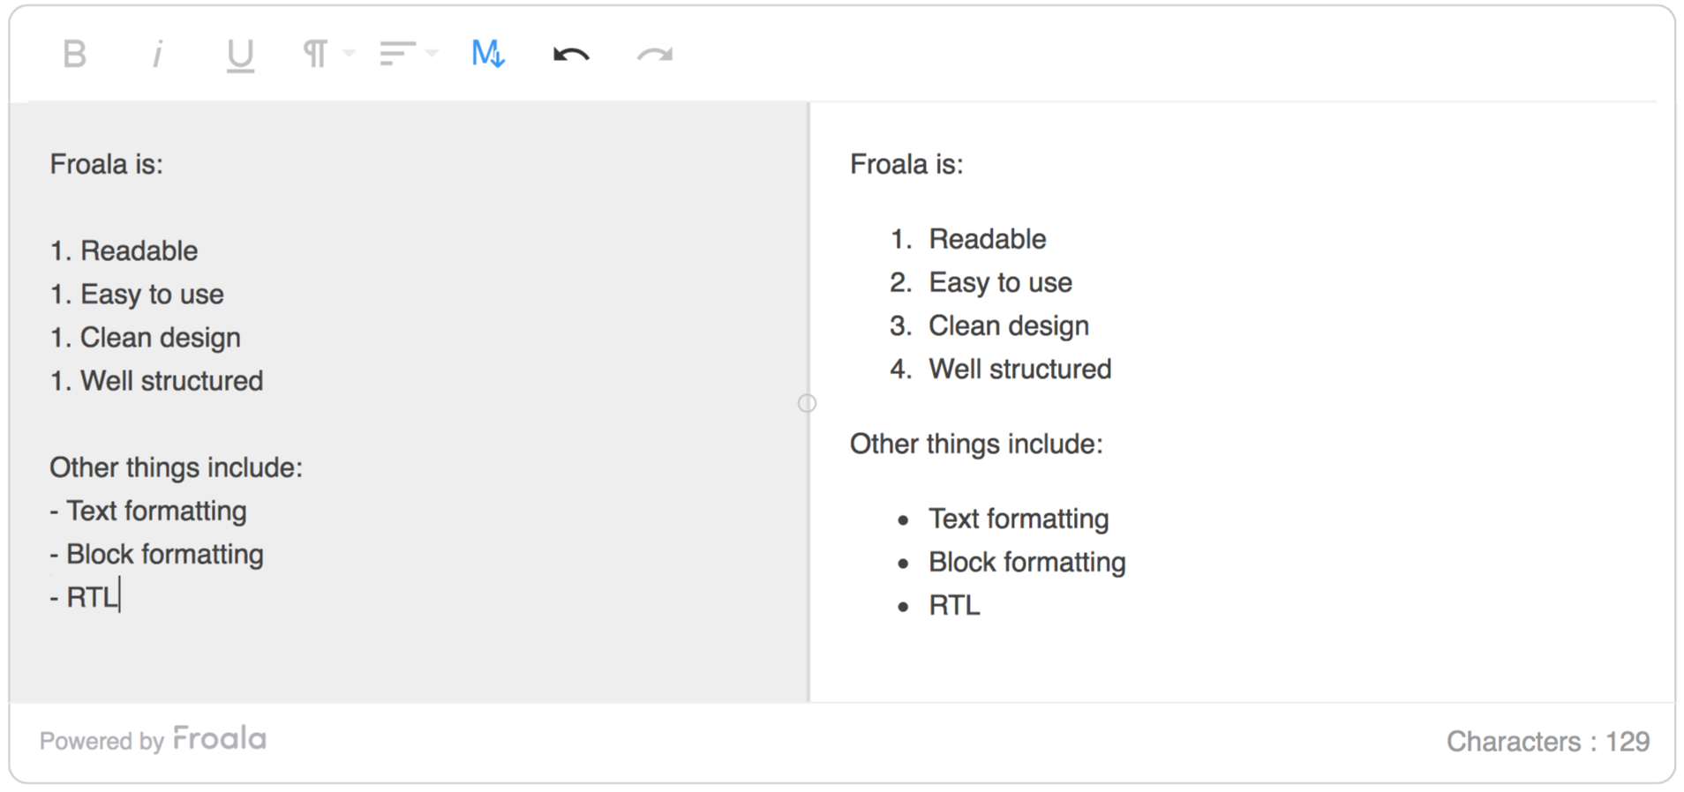Click '- Block formatting' line in the markdown source

[157, 554]
